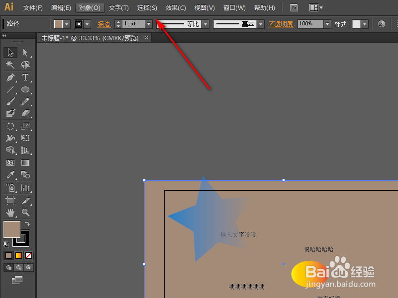Select the Pen tool

(x=10, y=77)
